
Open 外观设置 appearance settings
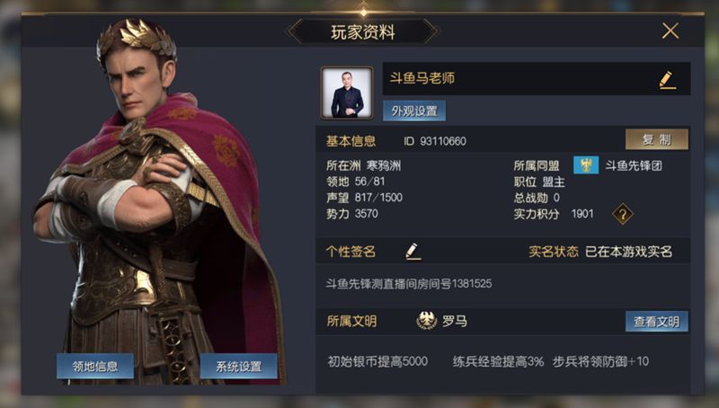[414, 111]
